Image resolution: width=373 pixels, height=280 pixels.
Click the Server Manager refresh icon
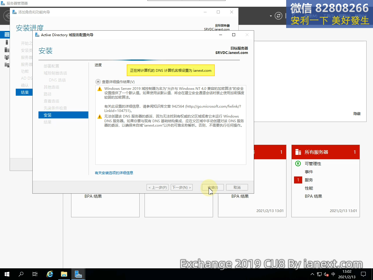pos(279,16)
